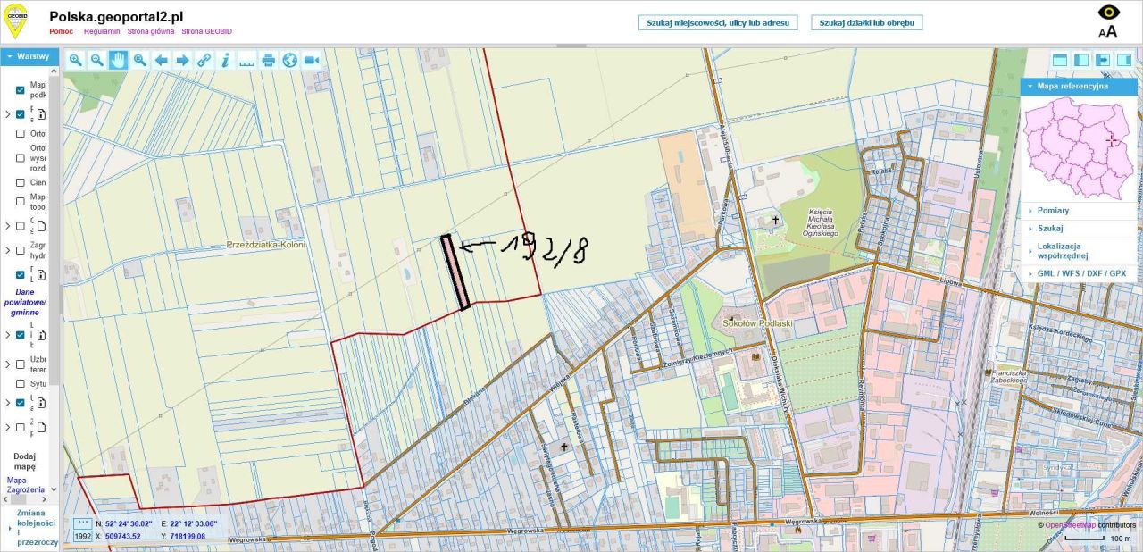
Task: Expand GML / WFS / DXF / GPX section
Action: (x=1078, y=273)
